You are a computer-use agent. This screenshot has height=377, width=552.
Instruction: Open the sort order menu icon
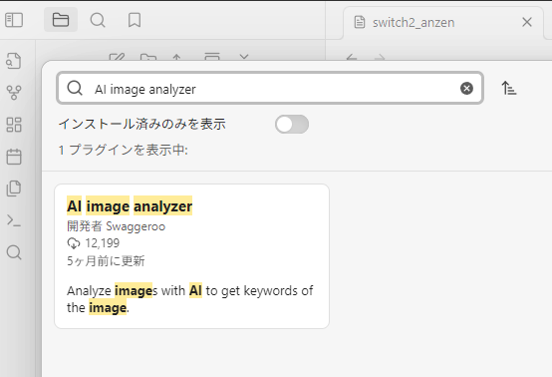pos(509,88)
